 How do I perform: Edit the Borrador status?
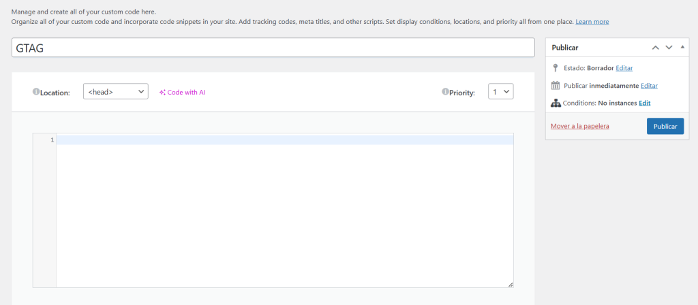(x=624, y=68)
